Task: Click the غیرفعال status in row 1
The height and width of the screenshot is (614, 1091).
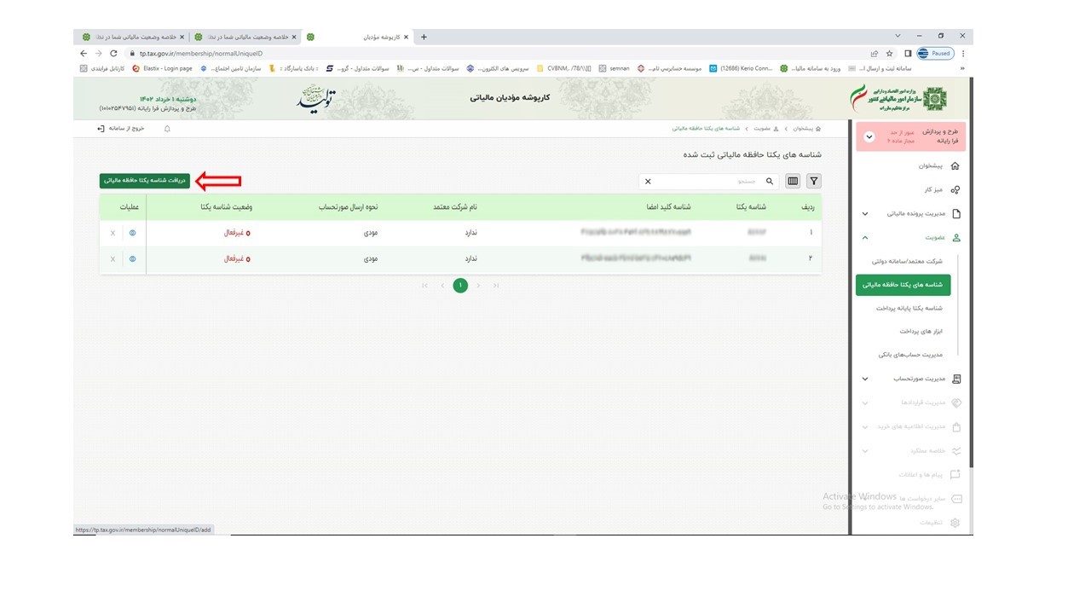Action: [x=237, y=233]
